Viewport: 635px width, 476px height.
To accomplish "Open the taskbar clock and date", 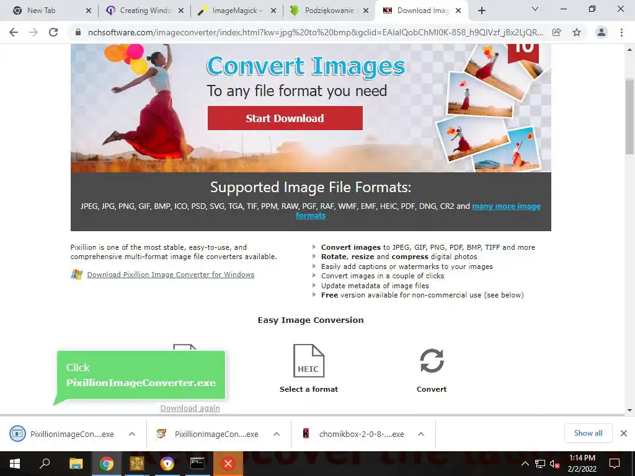I will (582, 464).
